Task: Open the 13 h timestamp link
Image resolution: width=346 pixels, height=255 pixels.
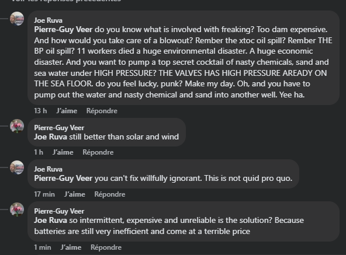Action: click(40, 111)
